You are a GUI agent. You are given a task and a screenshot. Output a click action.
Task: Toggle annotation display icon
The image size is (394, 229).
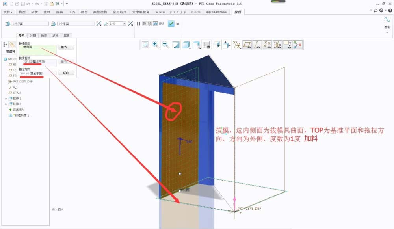coord(287,45)
